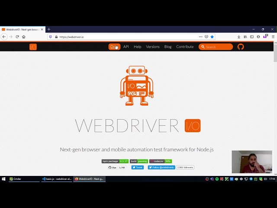Open the Help navigation item
This screenshot has width=277, height=208.
(138, 47)
